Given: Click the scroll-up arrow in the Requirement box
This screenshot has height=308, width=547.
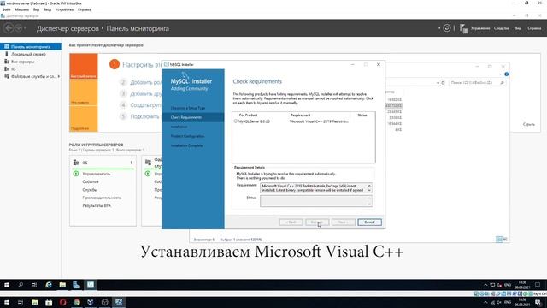Looking at the screenshot, I should (x=369, y=186).
